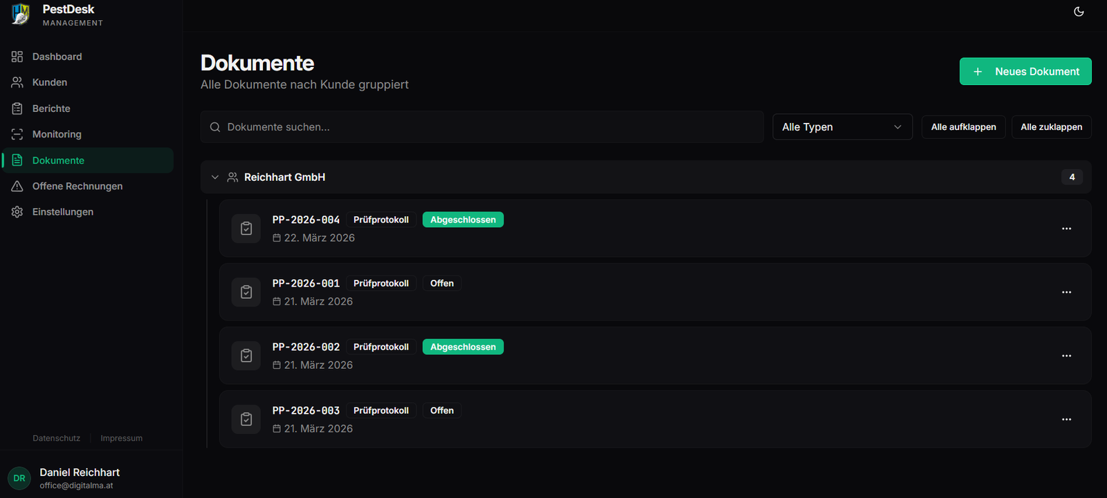Navigate to Monitoring section
The height and width of the screenshot is (498, 1107).
(57, 135)
